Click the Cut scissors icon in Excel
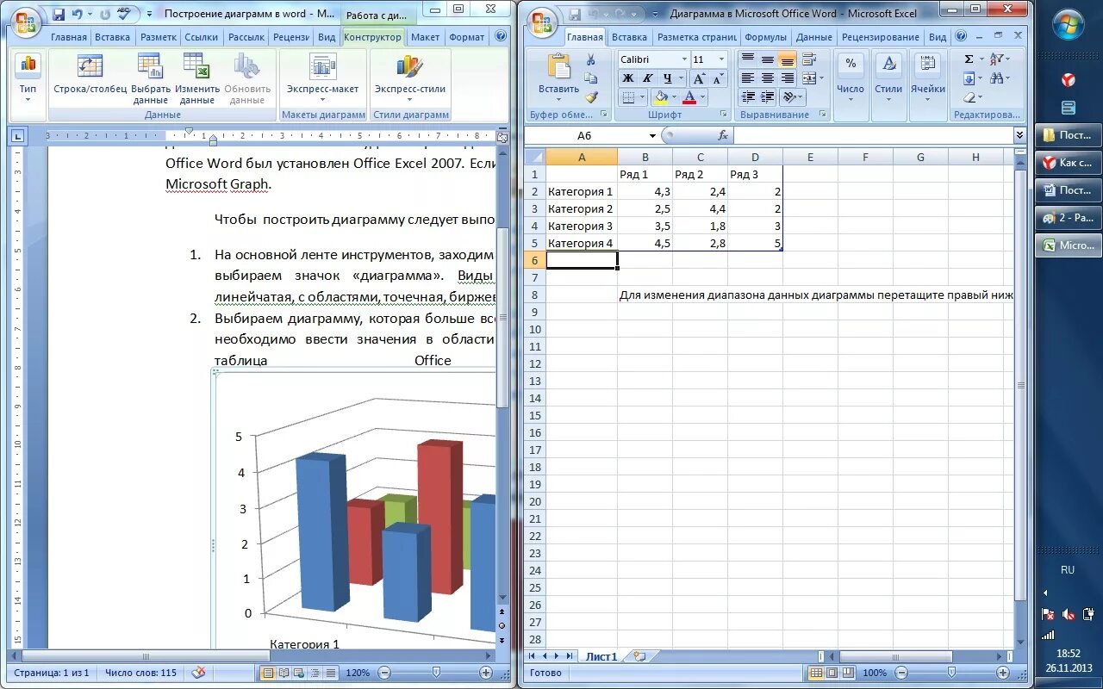Viewport: 1103px width, 689px height. 590,60
